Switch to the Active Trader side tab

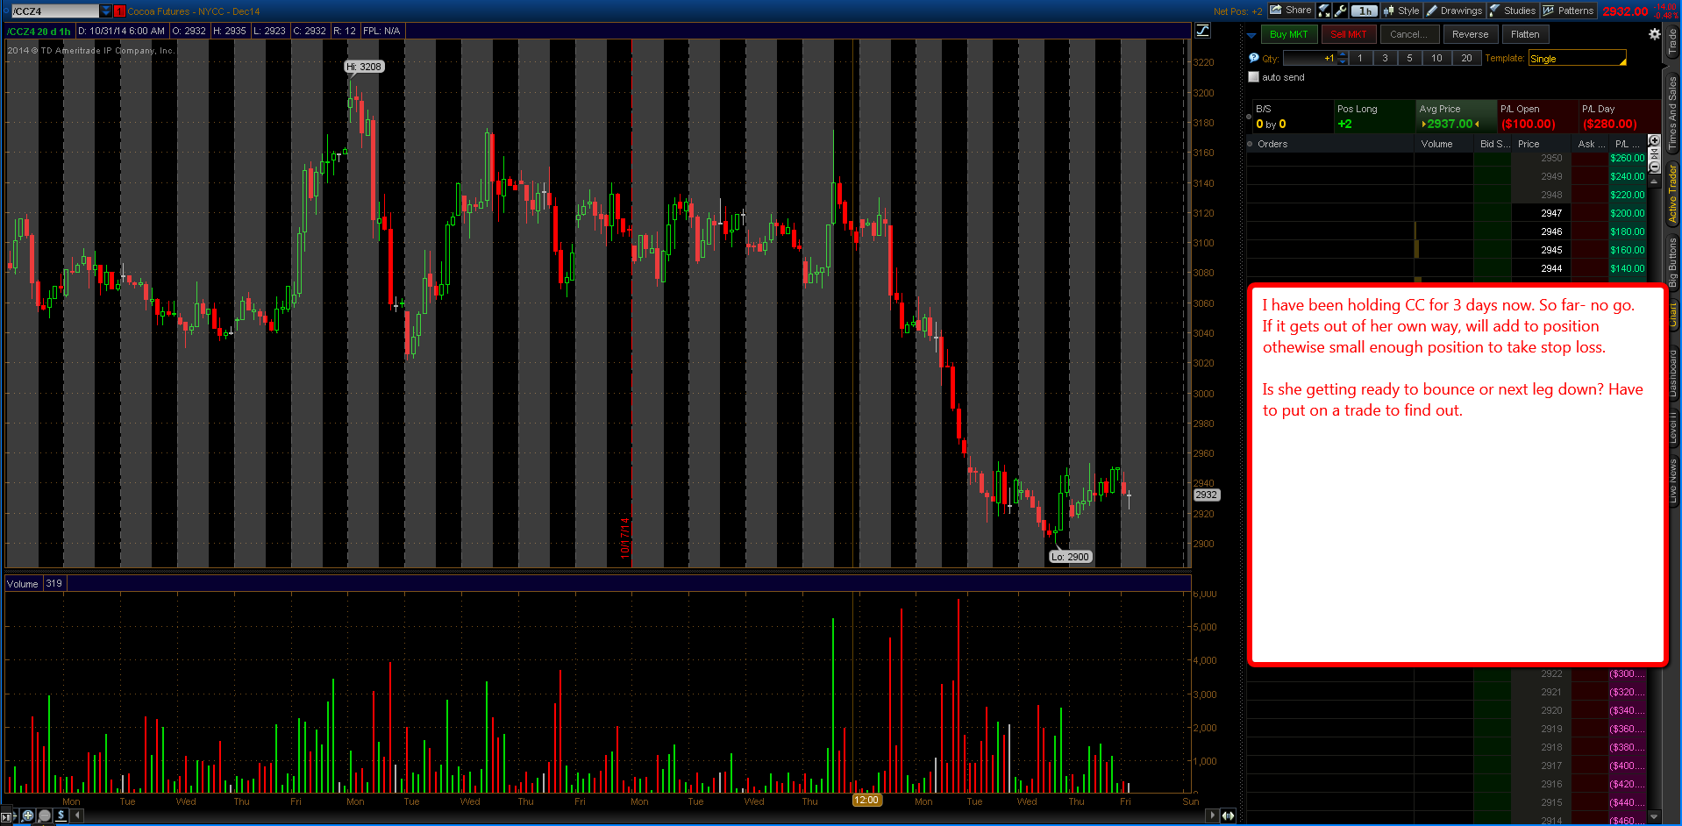pyautogui.click(x=1672, y=194)
